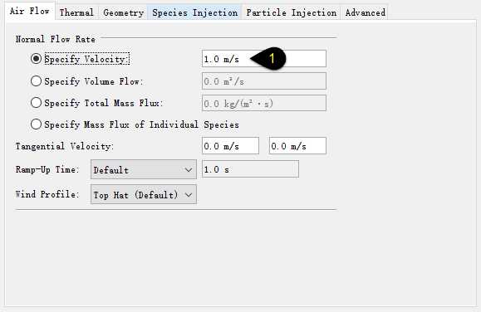The width and height of the screenshot is (481, 312).
Task: Click the Ramp-Up Time dropdown arrow
Action: [189, 170]
